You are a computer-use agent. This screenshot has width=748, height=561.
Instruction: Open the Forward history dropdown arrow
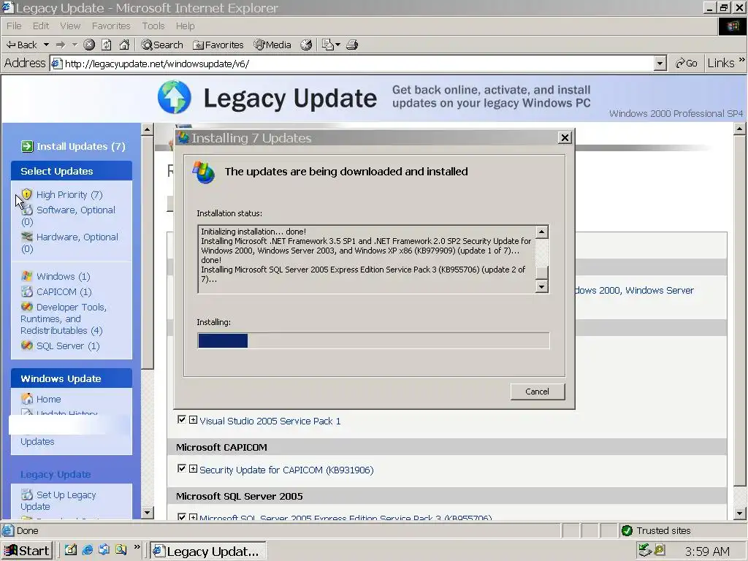[x=75, y=45]
